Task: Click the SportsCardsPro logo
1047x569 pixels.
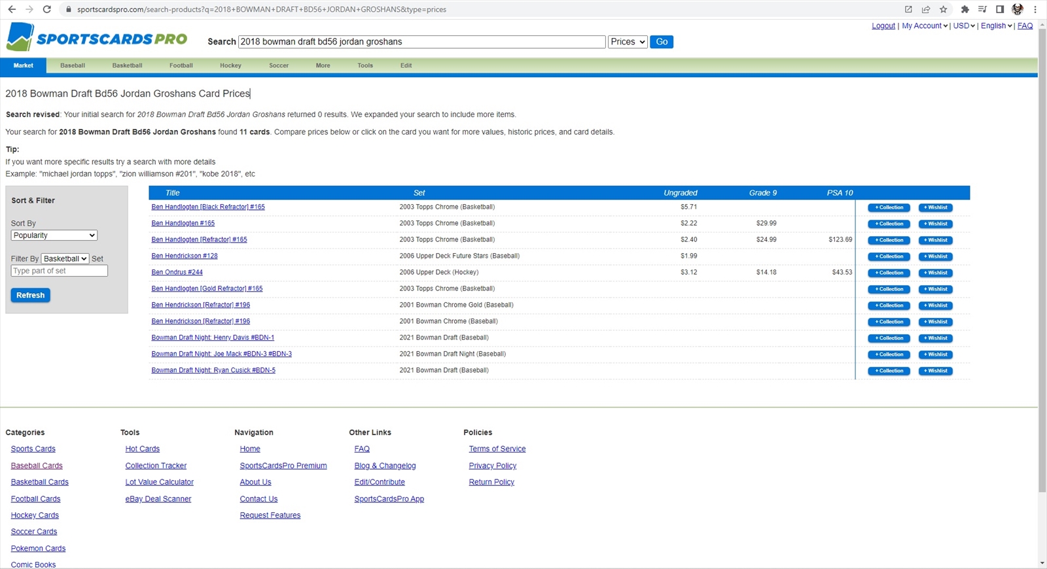Action: (97, 38)
